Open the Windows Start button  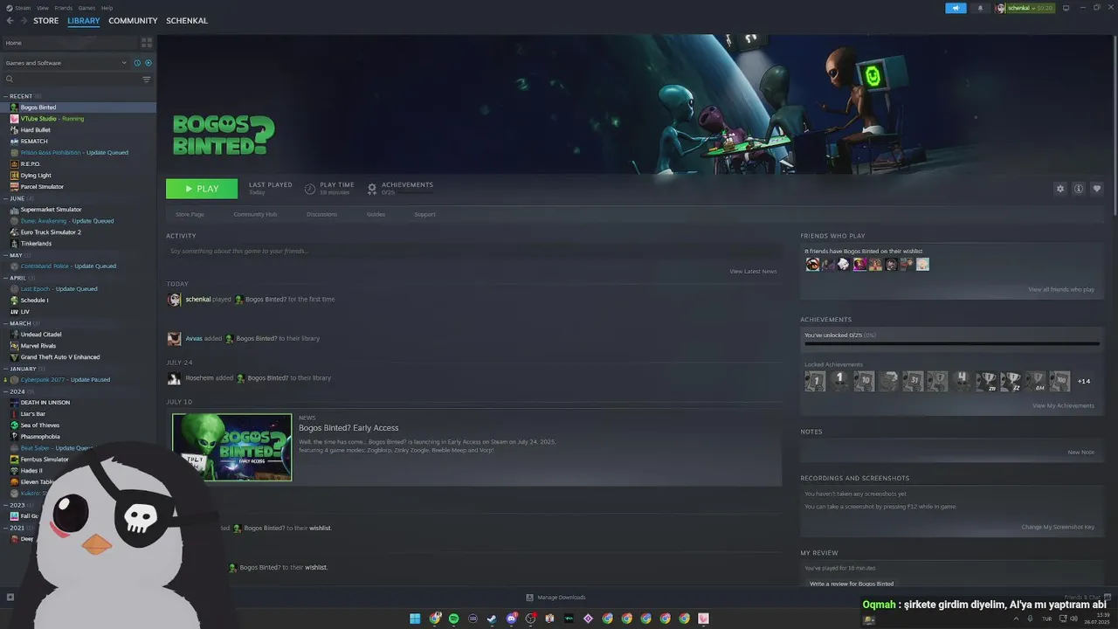(416, 619)
